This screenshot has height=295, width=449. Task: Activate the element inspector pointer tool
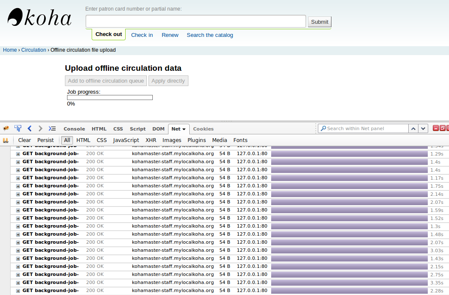tap(18, 128)
